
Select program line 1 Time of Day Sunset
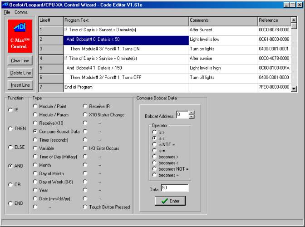coord(126,31)
